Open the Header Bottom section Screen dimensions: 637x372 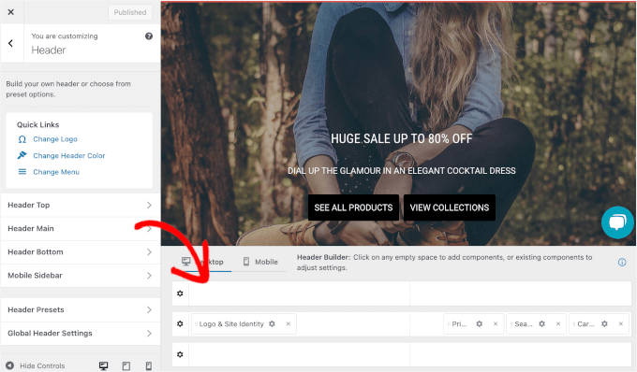pos(80,252)
